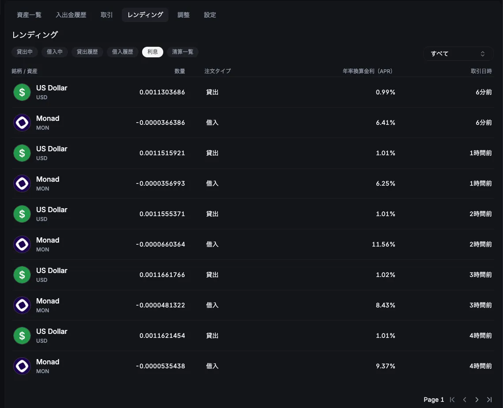
Task: Open the すべて filter dropdown
Action: point(458,54)
